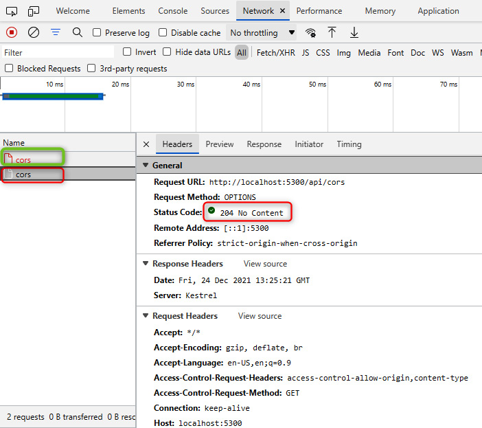Select the Response detail tab
Screen dimensions: 482x428
click(x=264, y=144)
